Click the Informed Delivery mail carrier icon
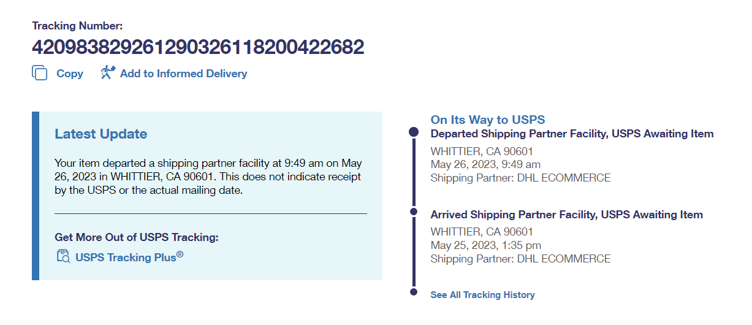Image resolution: width=752 pixels, height=325 pixels. point(108,73)
